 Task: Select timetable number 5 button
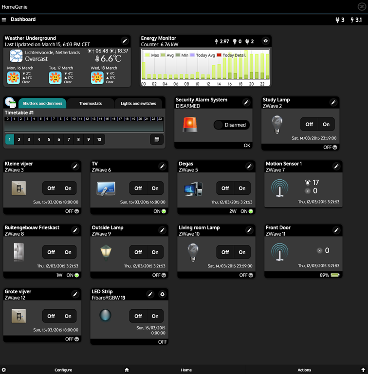(x=49, y=140)
